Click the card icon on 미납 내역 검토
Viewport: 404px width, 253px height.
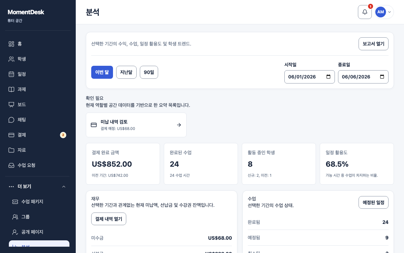(x=94, y=125)
